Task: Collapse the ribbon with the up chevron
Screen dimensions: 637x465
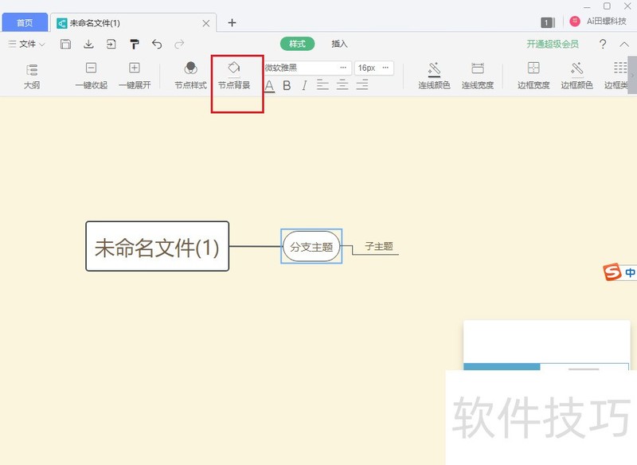Action: pyautogui.click(x=624, y=45)
